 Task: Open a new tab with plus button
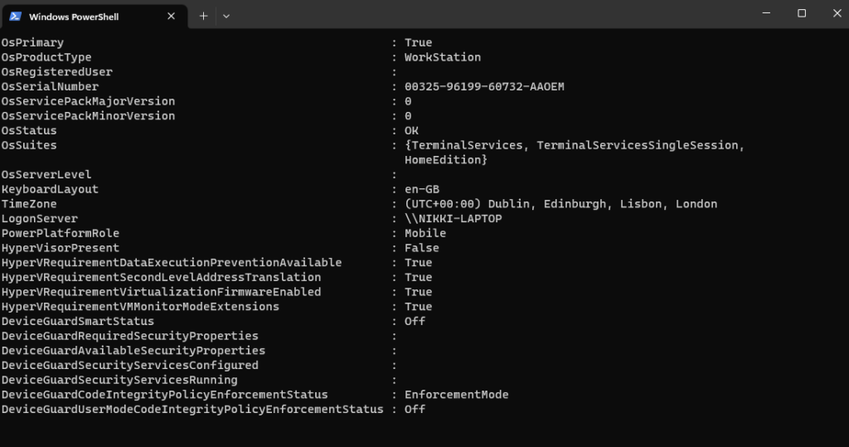pyautogui.click(x=203, y=17)
